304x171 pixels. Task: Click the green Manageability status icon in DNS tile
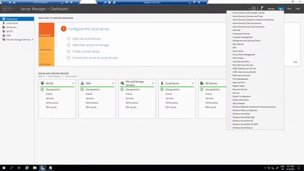[x=82, y=89]
